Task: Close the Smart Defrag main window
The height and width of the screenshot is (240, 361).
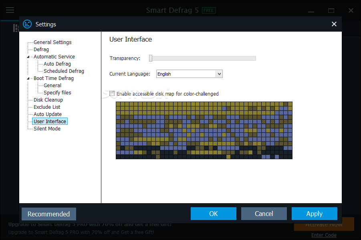Action: (x=351, y=10)
